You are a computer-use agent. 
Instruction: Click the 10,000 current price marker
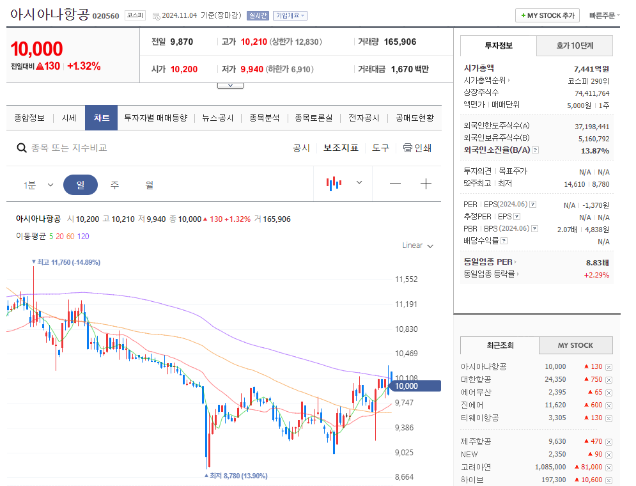click(415, 386)
